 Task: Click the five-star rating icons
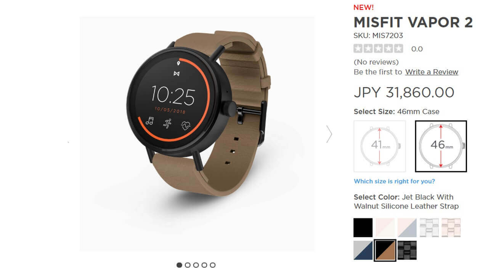378,49
